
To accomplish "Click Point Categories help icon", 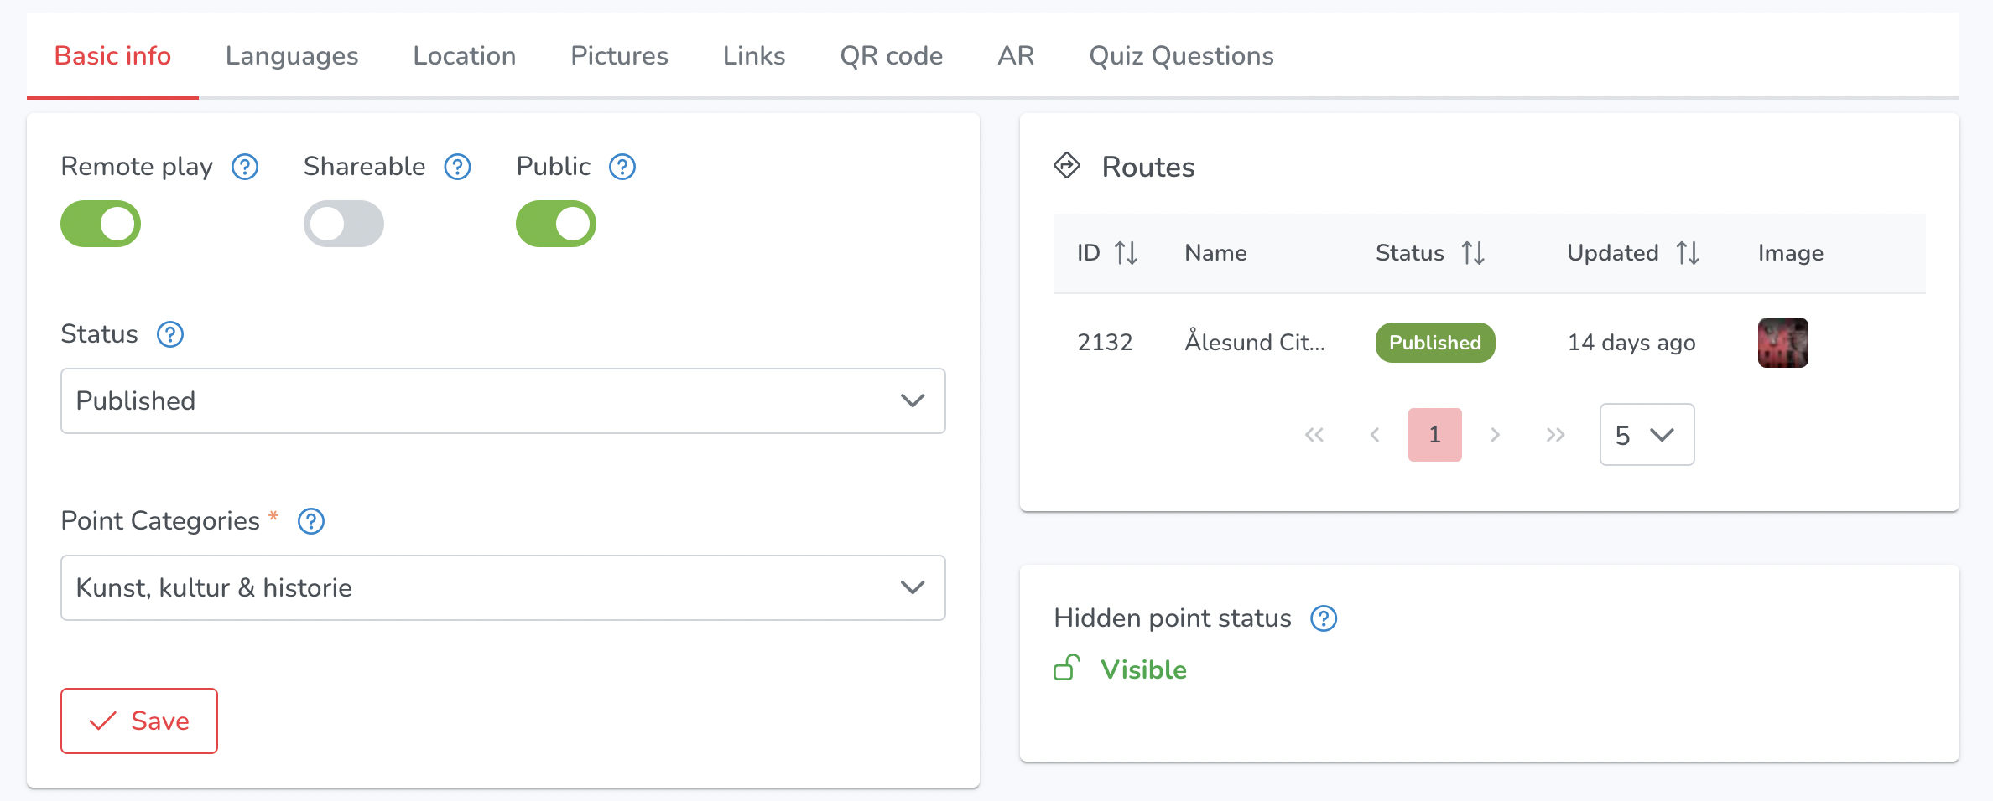I will click(311, 521).
